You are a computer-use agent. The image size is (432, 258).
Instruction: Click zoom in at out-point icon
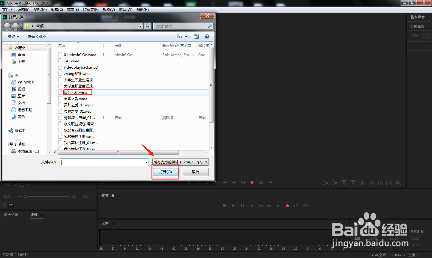pos(380,183)
